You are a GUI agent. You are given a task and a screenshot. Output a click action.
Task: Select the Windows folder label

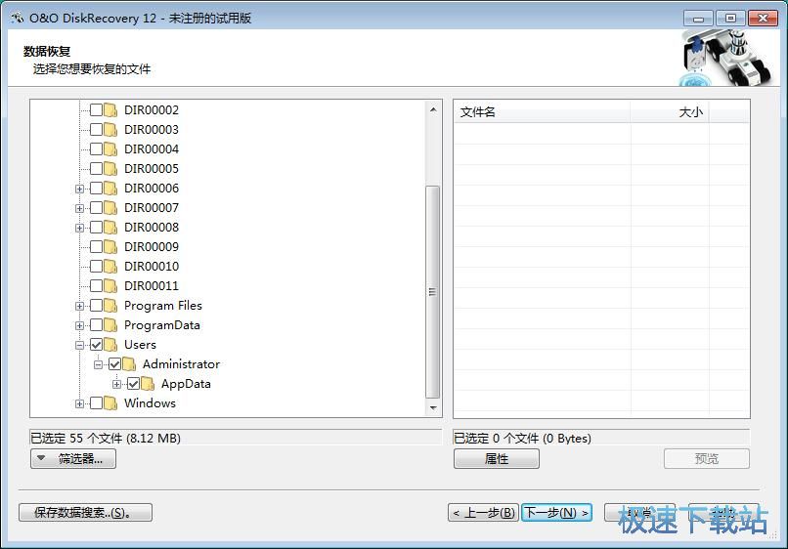coord(150,403)
